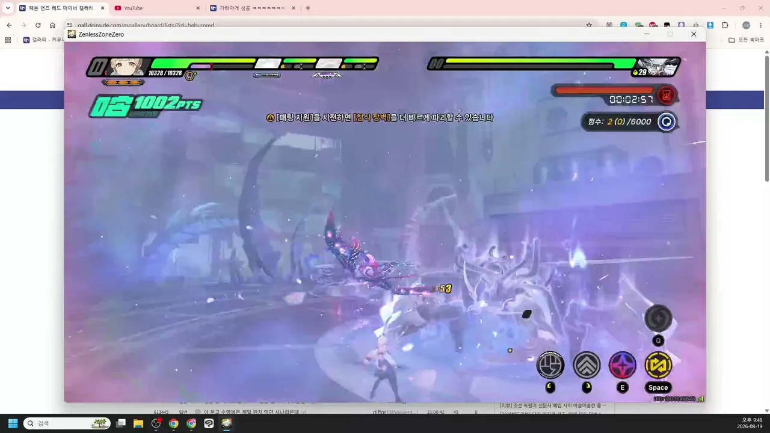Go to Chrome's home page
770x433 pixels.
coord(52,25)
